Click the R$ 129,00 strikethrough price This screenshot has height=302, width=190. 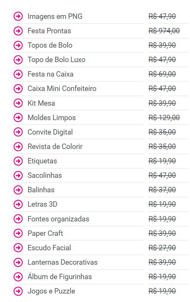164,118
